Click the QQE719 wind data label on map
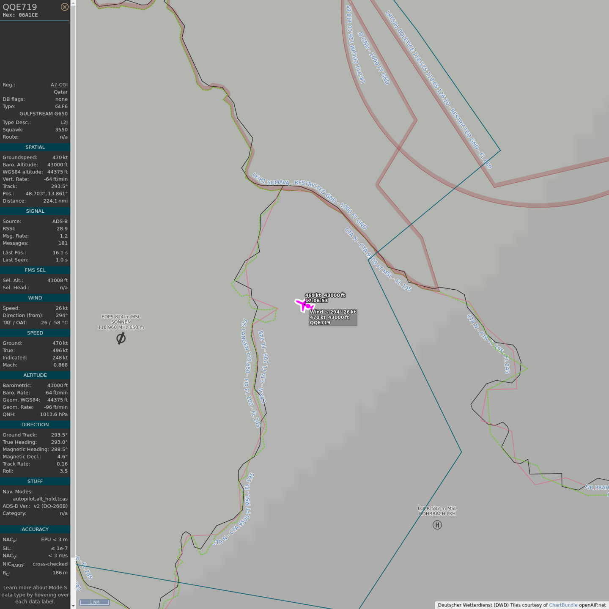This screenshot has width=609, height=609. pos(333,317)
